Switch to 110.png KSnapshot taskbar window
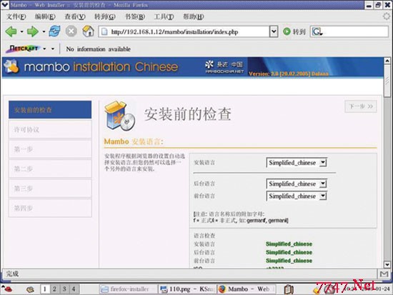Screen dimensions: 393x295 (186, 289)
